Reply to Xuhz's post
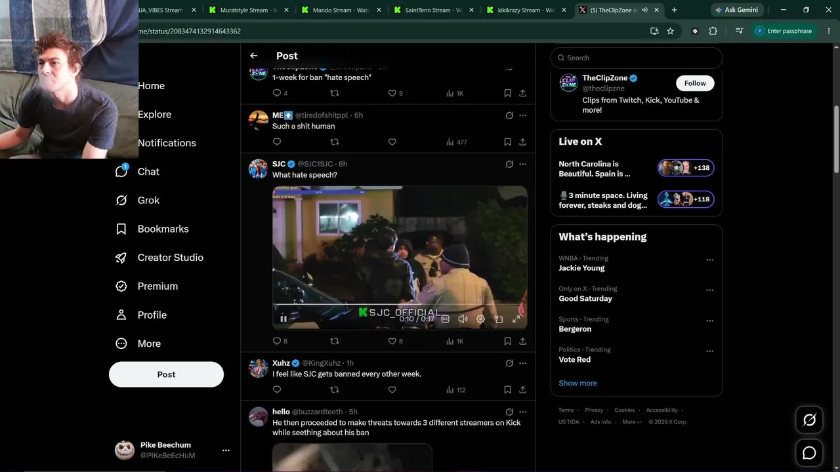This screenshot has width=840, height=472. [277, 389]
